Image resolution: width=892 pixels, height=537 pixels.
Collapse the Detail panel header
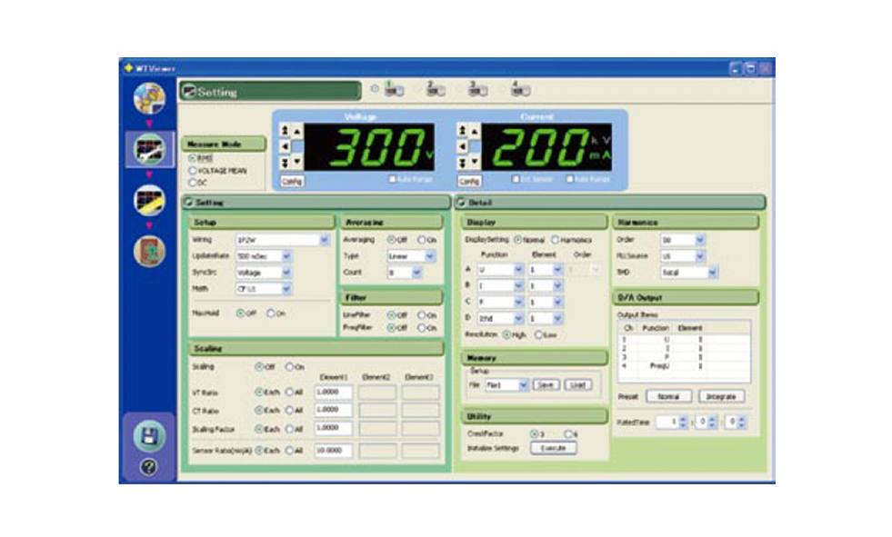461,203
